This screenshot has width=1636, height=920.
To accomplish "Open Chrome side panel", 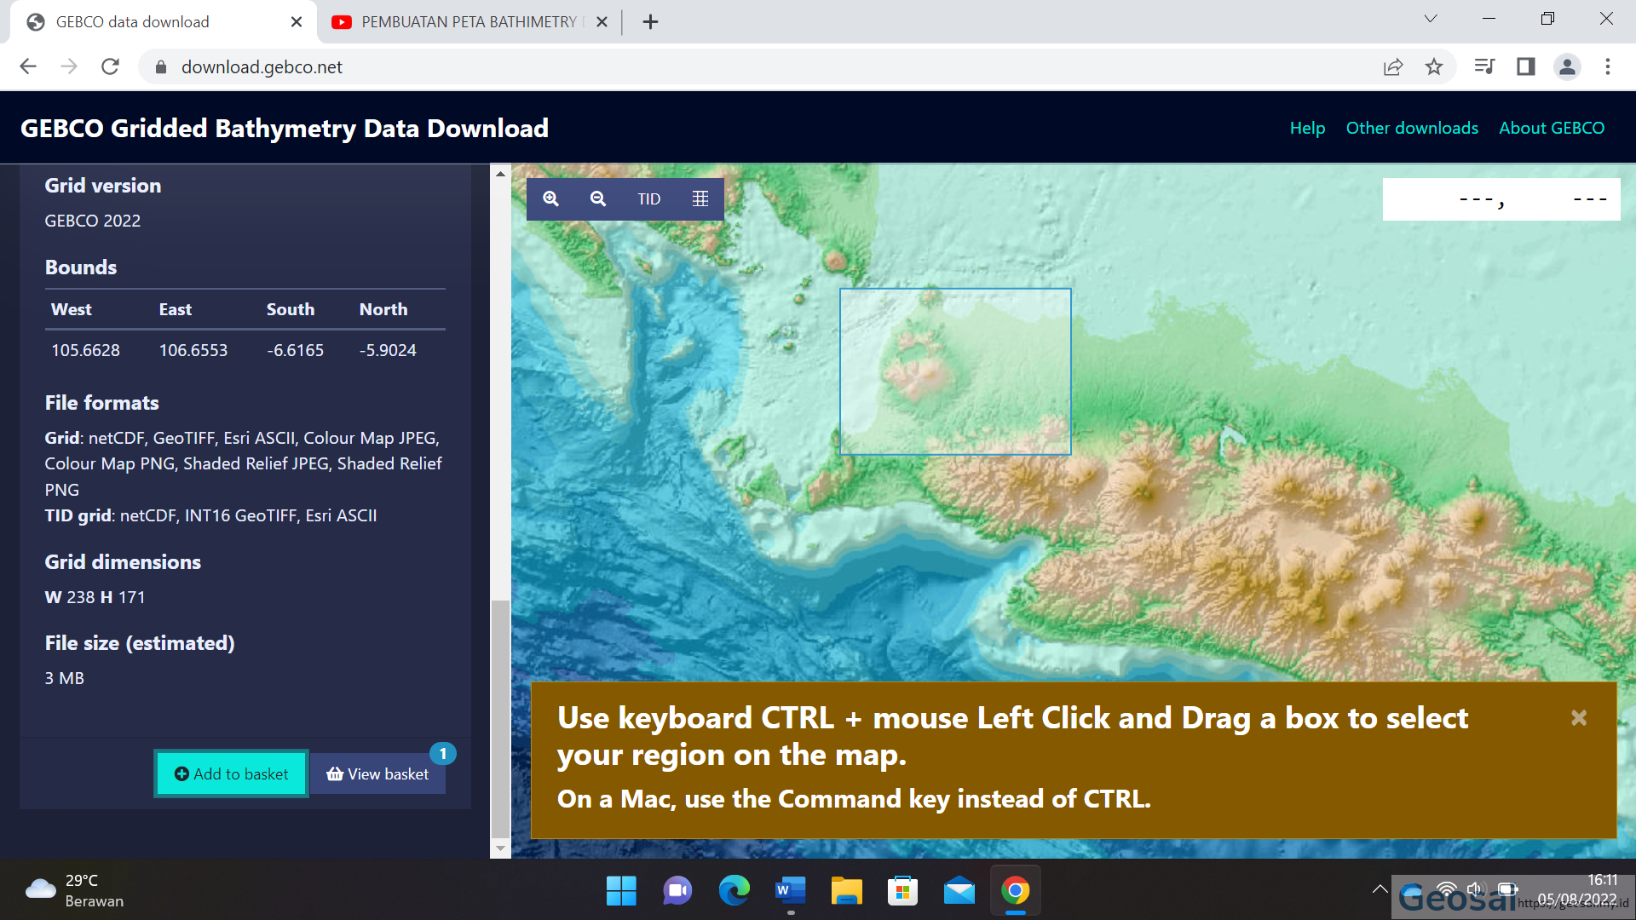I will (1525, 66).
